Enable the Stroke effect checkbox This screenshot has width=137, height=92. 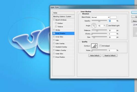coord(54,30)
